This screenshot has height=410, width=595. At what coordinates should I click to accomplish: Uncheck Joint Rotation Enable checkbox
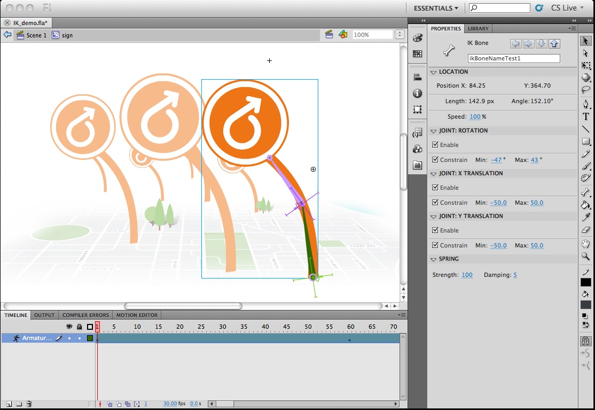click(435, 145)
